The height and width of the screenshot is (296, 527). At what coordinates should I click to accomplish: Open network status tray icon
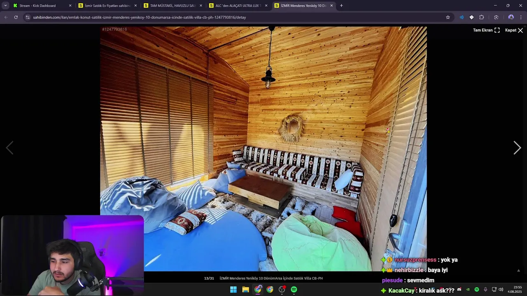[x=494, y=289]
